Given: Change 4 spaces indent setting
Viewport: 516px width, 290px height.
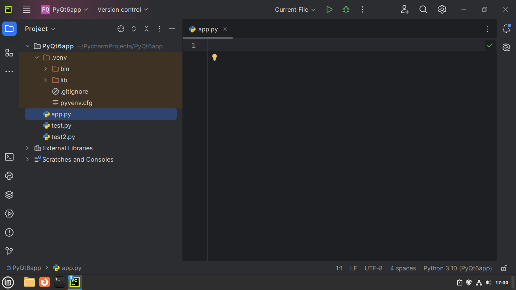Looking at the screenshot, I should tap(403, 268).
